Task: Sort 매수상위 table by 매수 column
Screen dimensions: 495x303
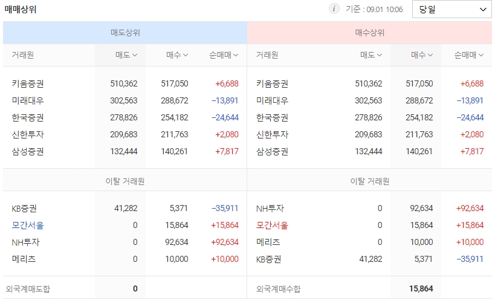Action: pos(422,55)
